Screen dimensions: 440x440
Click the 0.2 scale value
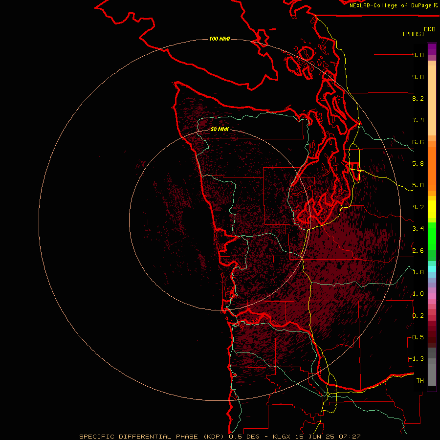click(418, 316)
